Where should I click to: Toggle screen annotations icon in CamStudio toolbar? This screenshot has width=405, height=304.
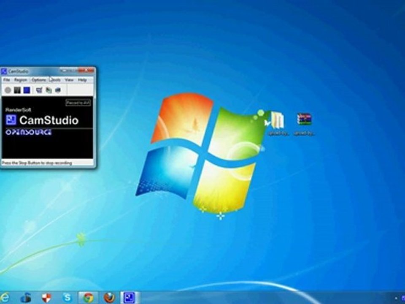tap(39, 90)
